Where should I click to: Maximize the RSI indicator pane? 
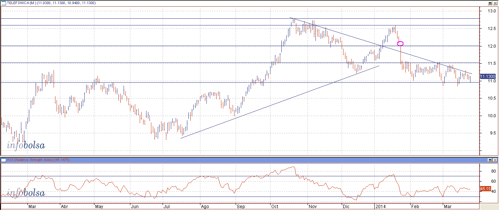coord(490,160)
